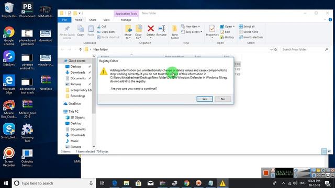The width and height of the screenshot is (335, 188).
Task: Select OneDrive in navigation pane
Action: 72,104
